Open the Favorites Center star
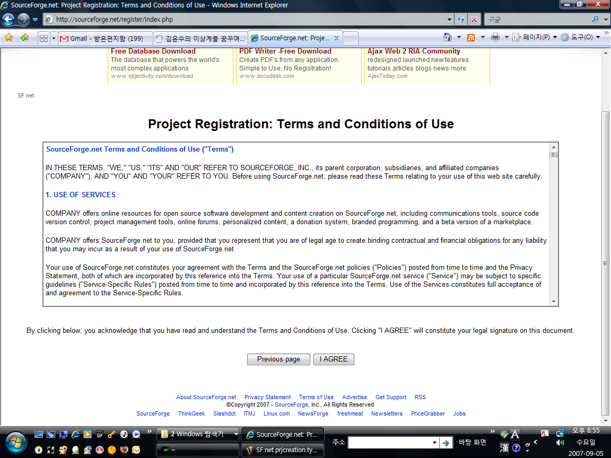 click(x=8, y=38)
